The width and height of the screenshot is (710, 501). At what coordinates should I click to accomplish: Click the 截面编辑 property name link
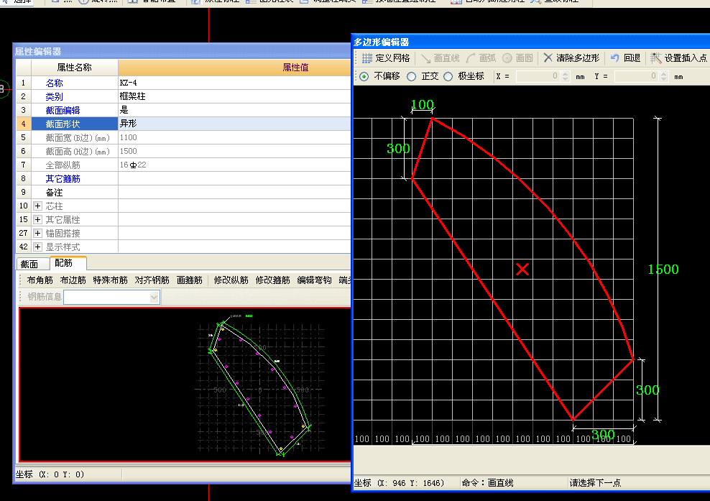pyautogui.click(x=63, y=111)
